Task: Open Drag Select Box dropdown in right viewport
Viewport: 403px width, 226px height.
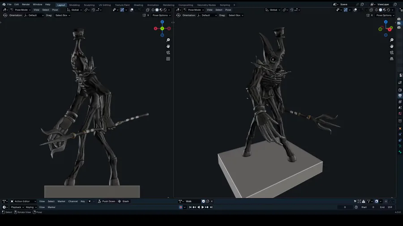Action: click(x=236, y=15)
